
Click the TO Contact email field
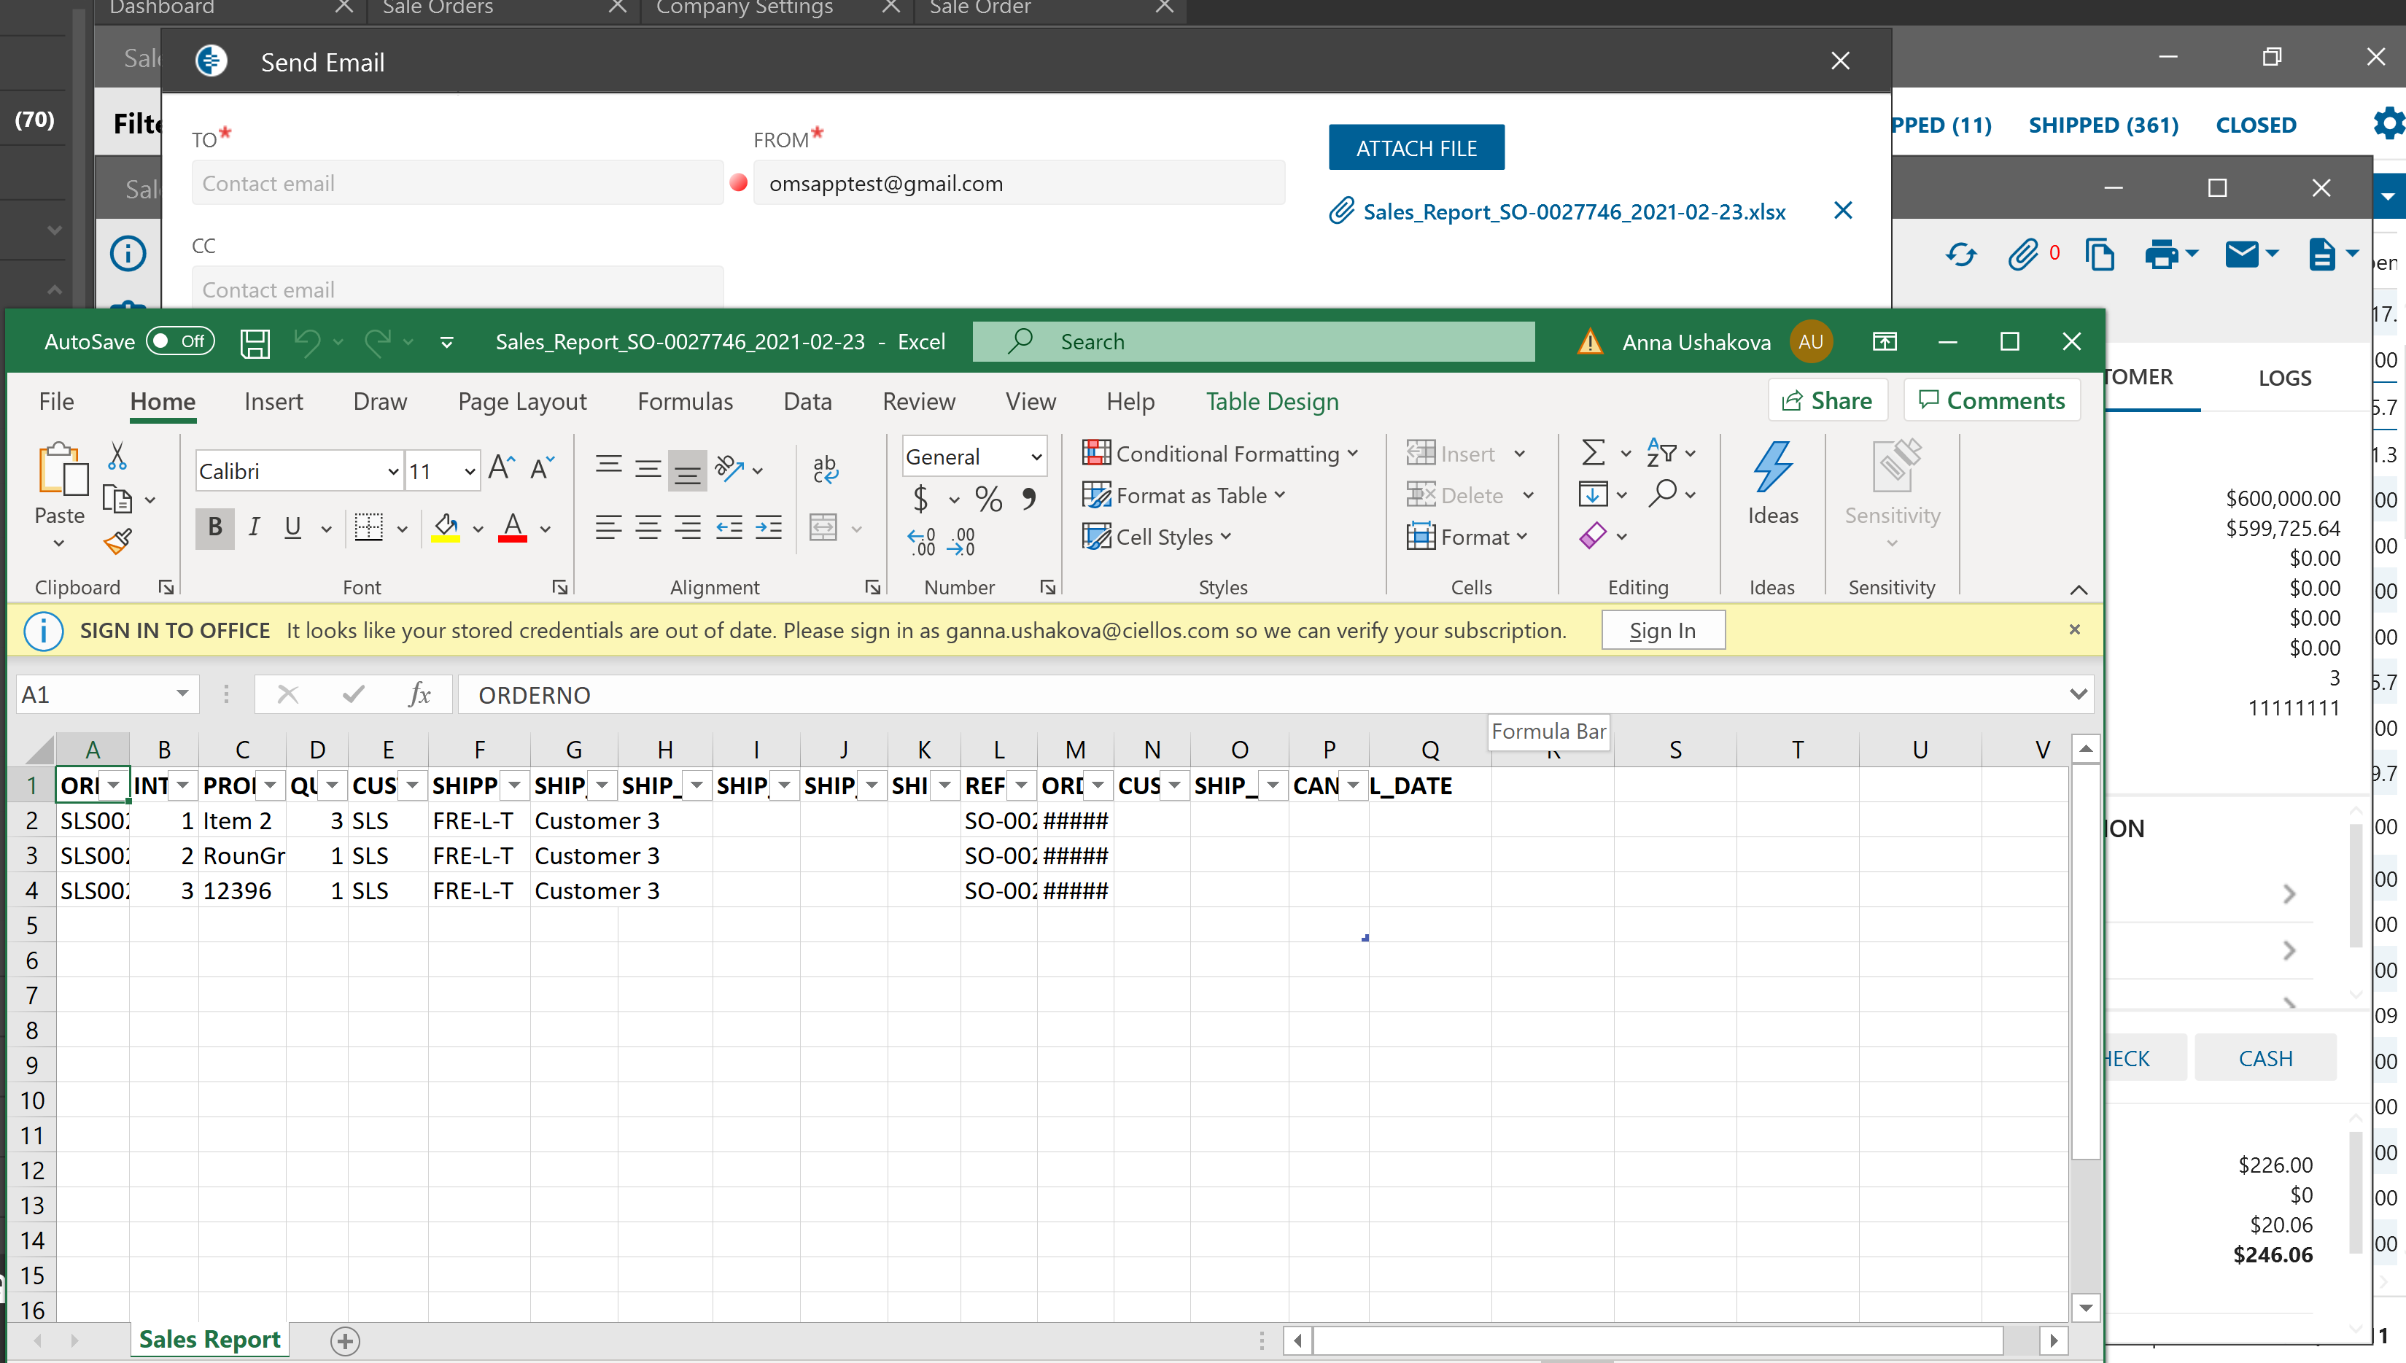(457, 184)
